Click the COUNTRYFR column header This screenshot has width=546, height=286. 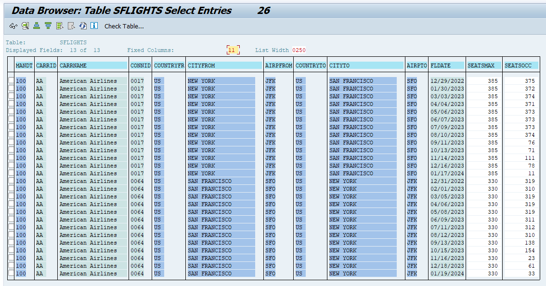(169, 65)
